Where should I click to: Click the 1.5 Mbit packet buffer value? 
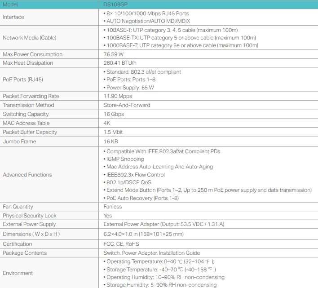click(113, 132)
